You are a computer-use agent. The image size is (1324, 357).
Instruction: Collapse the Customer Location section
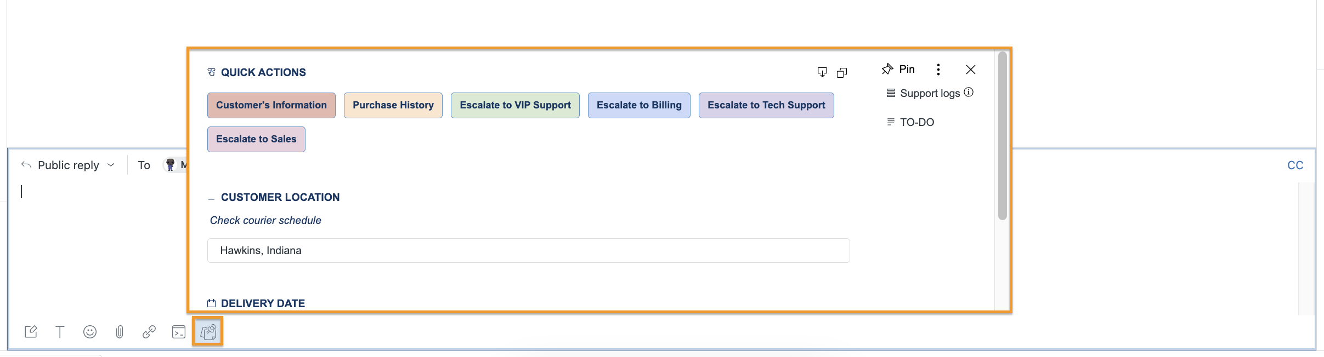211,198
